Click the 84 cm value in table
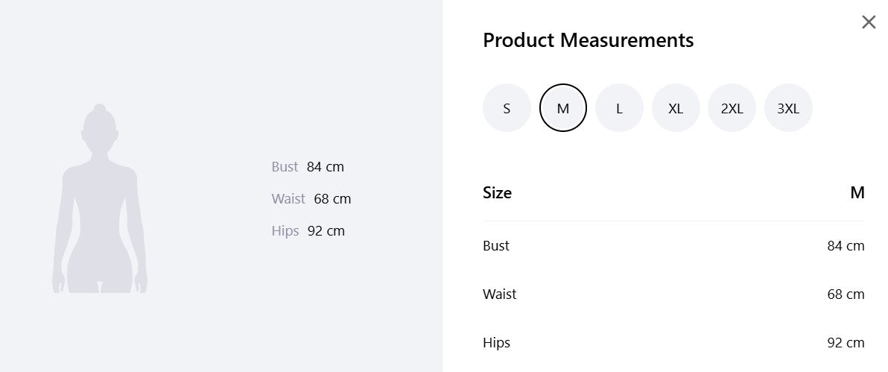Screen dimensions: 888x372 846,245
